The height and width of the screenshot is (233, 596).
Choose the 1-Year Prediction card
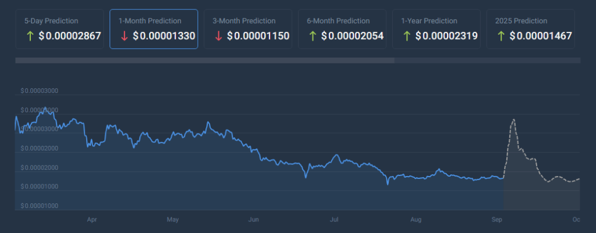(x=437, y=29)
